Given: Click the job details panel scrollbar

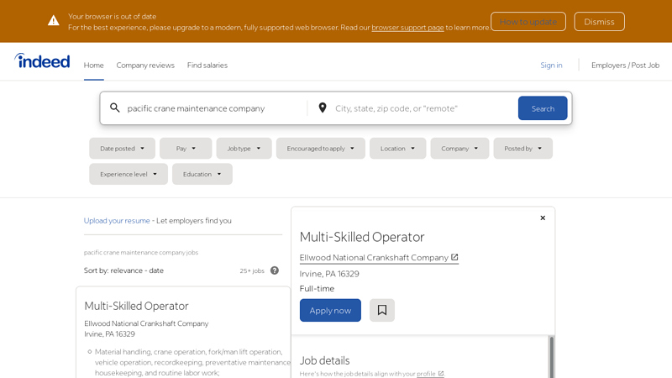Looking at the screenshot, I should tap(552, 356).
